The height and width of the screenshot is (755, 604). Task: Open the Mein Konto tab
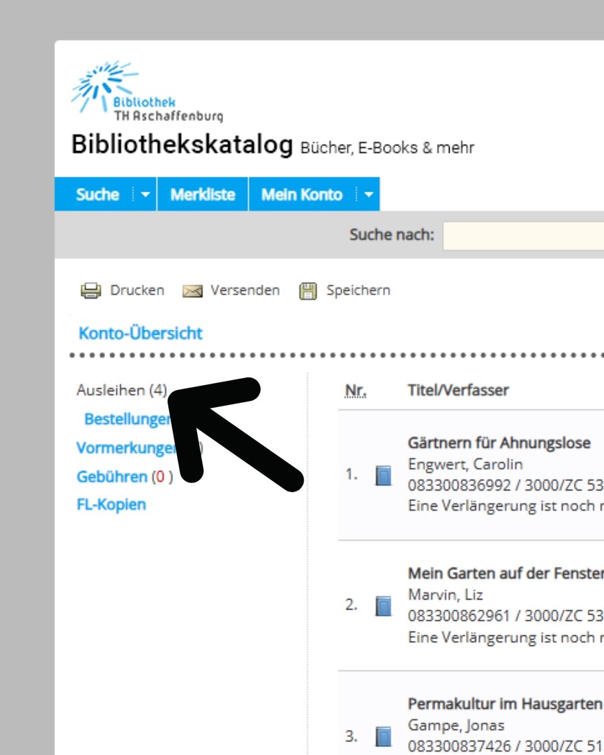[x=301, y=194]
